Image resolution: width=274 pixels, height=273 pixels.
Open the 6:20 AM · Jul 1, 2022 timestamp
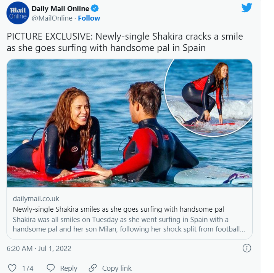(39, 249)
